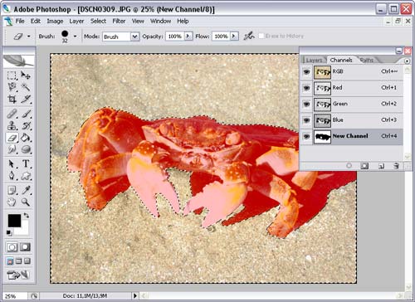Click the background white color swatch
415x302 pixels.
24,230
